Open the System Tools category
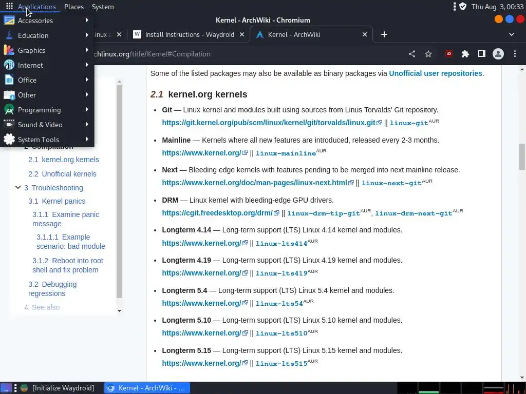 tap(47, 140)
